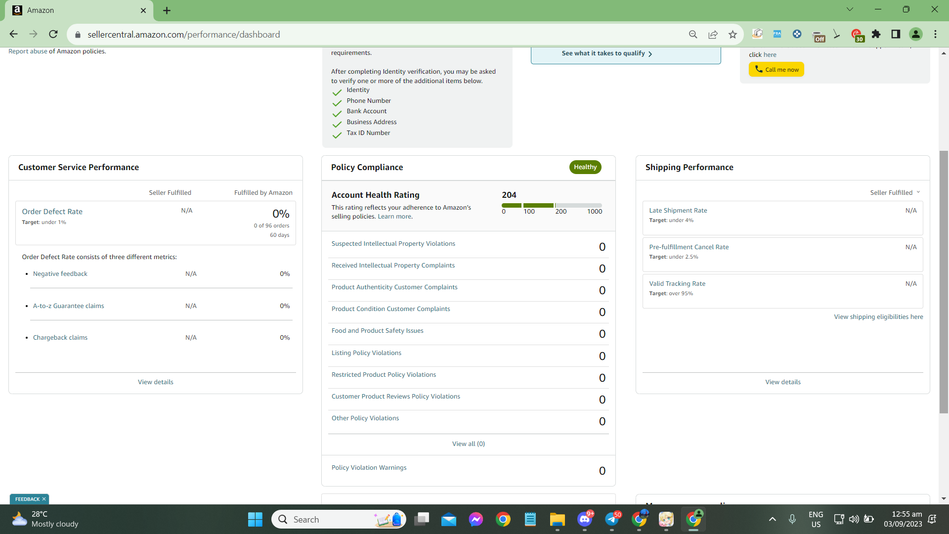Open the zoom magnifier in address bar
949x534 pixels.
click(693, 34)
